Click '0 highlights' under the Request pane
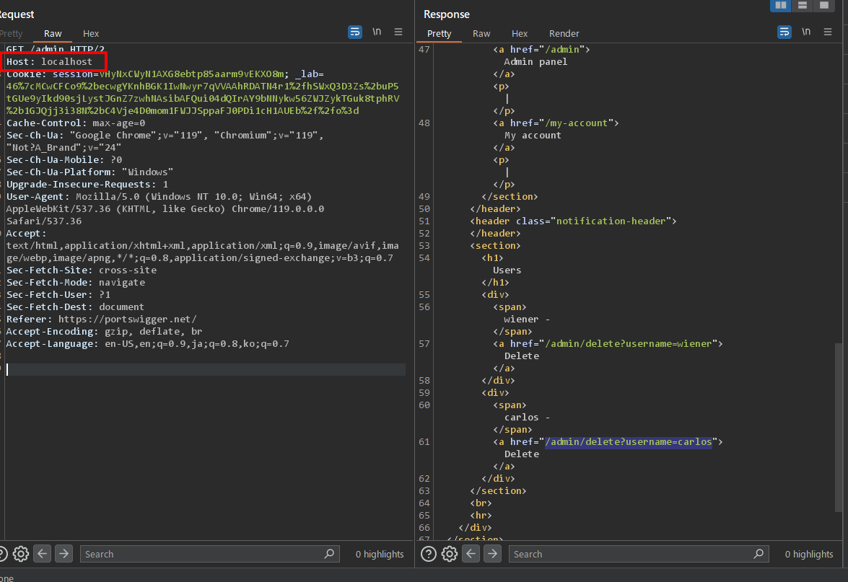The image size is (848, 582). pos(380,554)
